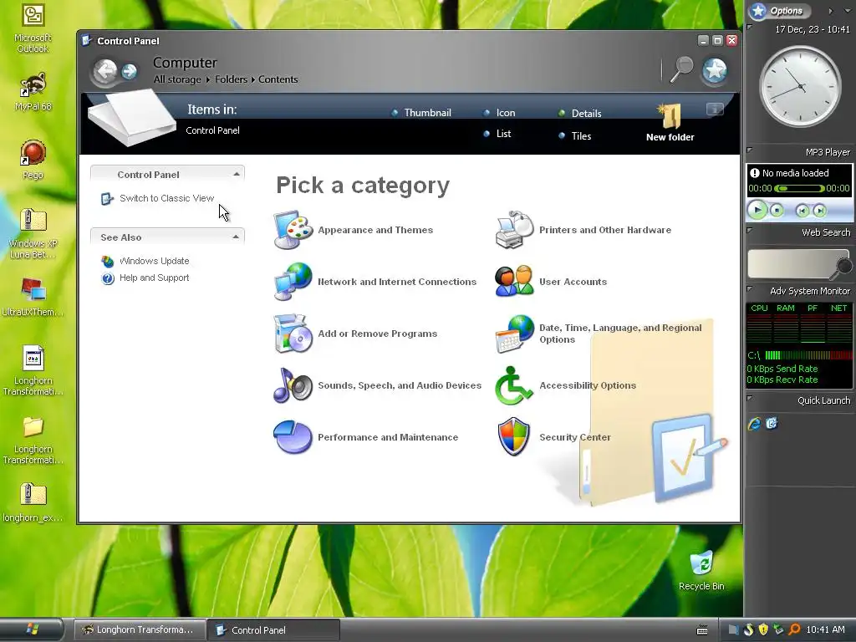The width and height of the screenshot is (856, 642).
Task: Click Control Panel taskbar button
Action: [274, 630]
